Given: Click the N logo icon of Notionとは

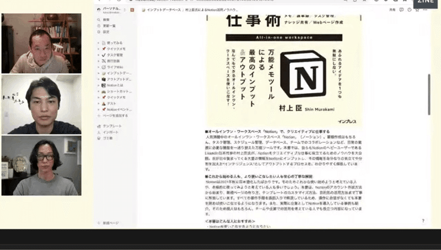Looking at the screenshot, I should click(x=104, y=85).
